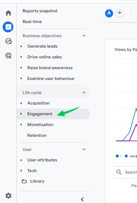Image resolution: width=137 pixels, height=203 pixels.
Task: Select Monetisation label
Action: [40, 125]
